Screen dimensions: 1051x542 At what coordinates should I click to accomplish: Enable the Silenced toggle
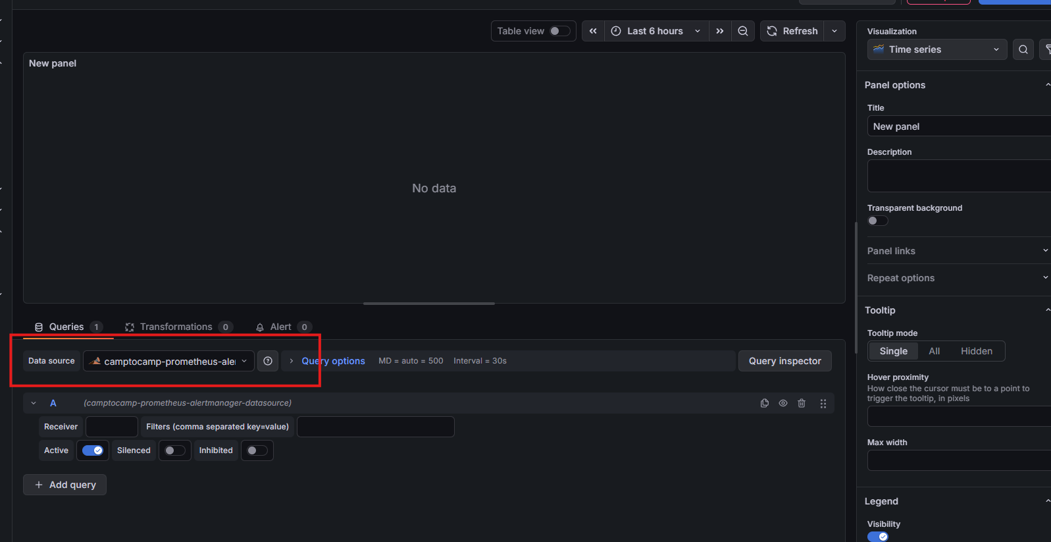tap(174, 450)
